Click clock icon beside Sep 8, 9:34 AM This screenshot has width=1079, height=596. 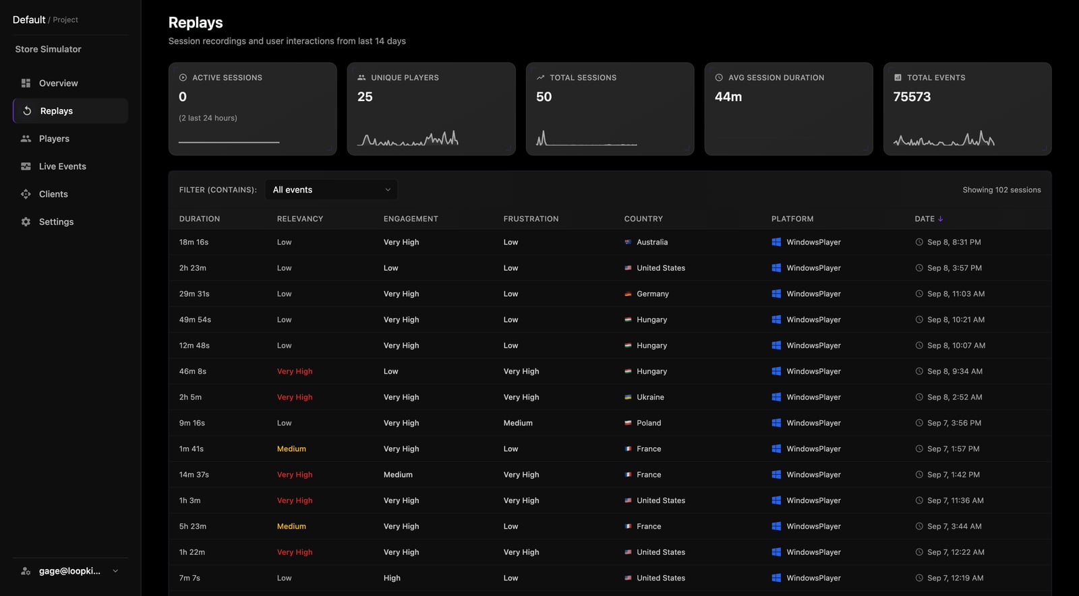(x=919, y=371)
